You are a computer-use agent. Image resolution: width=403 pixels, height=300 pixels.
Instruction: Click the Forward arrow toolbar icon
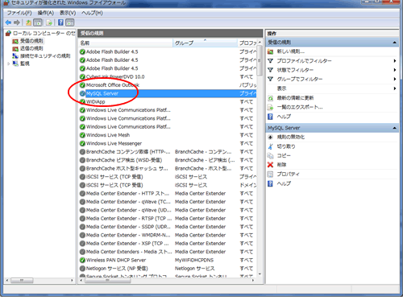click(17, 23)
